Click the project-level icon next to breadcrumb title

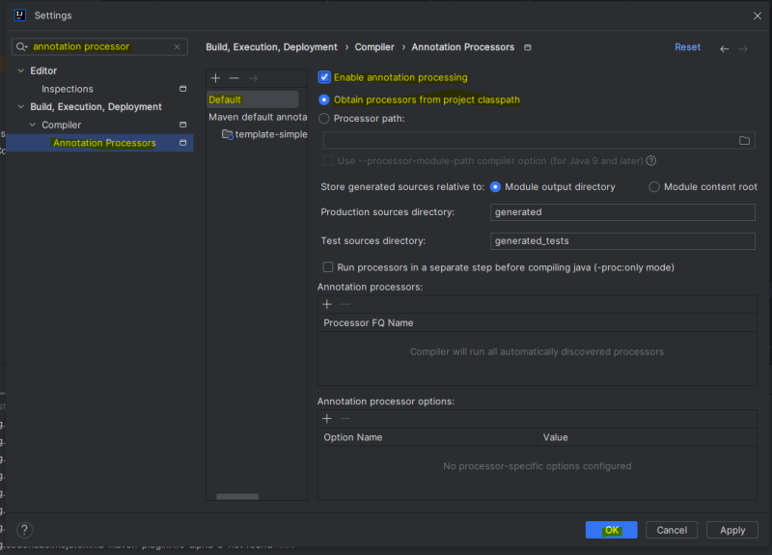(x=527, y=47)
